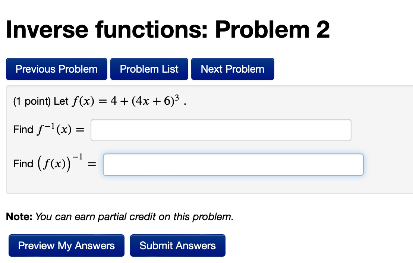Click the page title Inverse functions: Problem 2
413x263 pixels.
pos(167,29)
